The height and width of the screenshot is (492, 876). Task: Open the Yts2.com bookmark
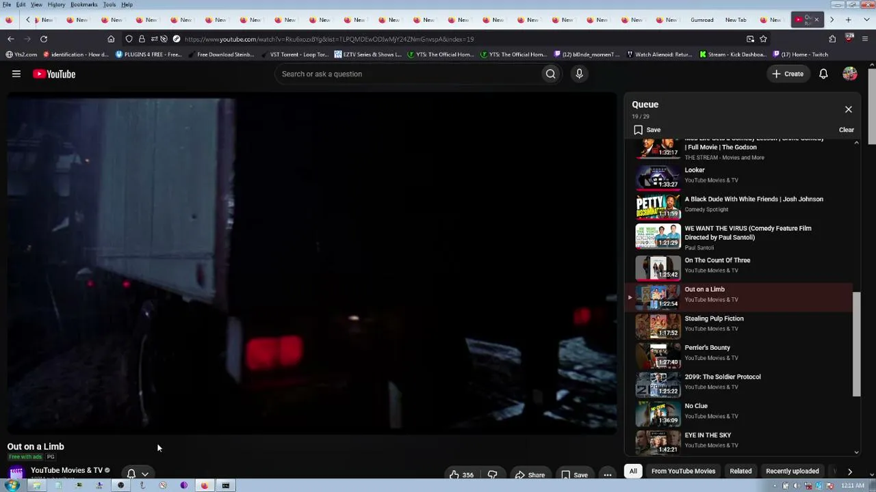tap(21, 55)
